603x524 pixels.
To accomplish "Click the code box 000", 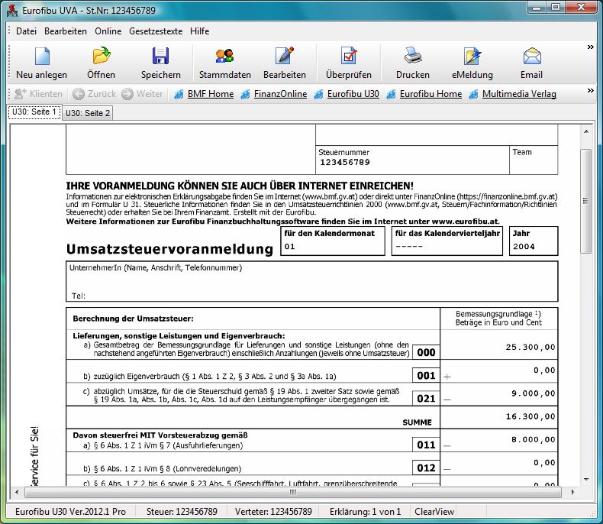I will (426, 352).
